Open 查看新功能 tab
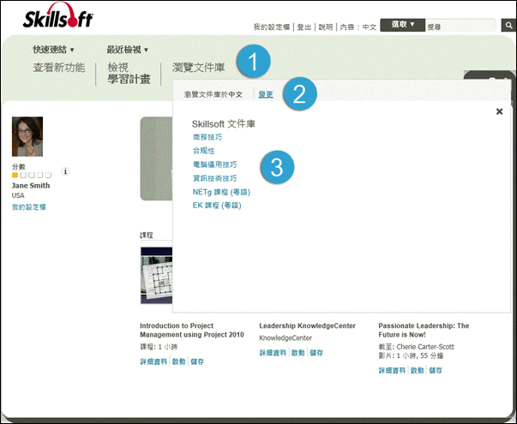517x424 pixels. click(59, 68)
